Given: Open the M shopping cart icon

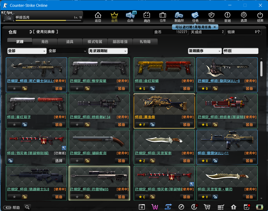Looking at the screenshot, I should 207,207.
